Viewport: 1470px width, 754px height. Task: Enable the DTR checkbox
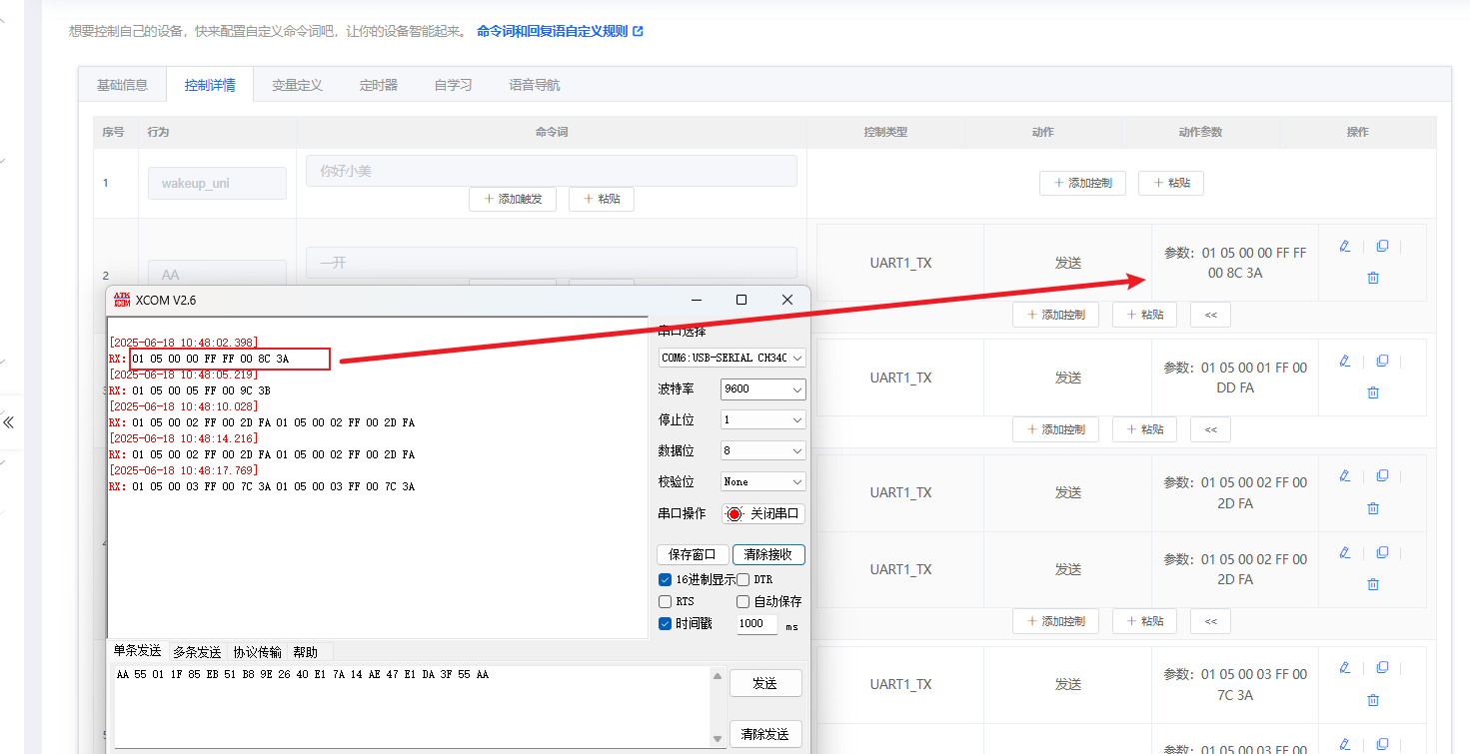(x=742, y=578)
